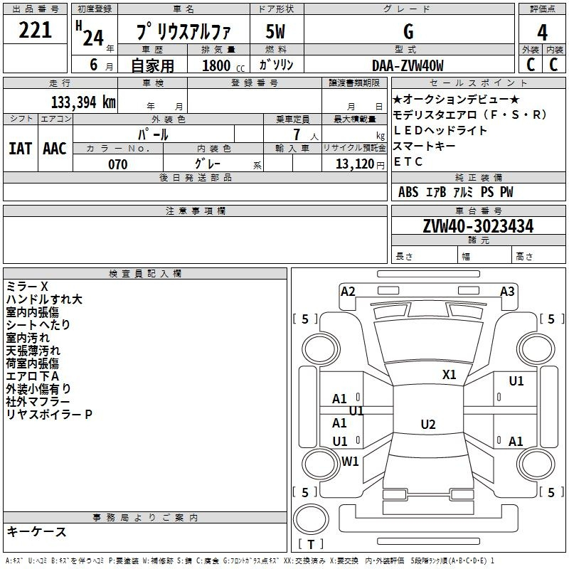Click the line "モデリスタエアロ（F・S・R）"

[471, 115]
